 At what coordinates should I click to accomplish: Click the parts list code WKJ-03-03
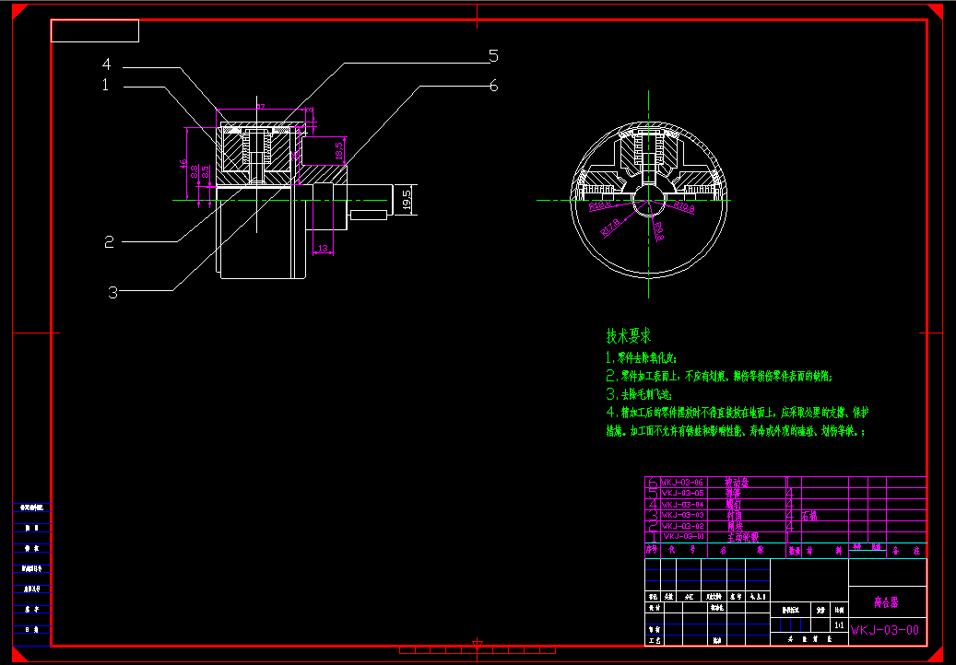(682, 515)
